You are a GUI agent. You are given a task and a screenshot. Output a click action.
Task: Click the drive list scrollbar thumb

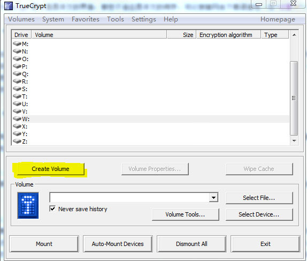click(x=294, y=98)
